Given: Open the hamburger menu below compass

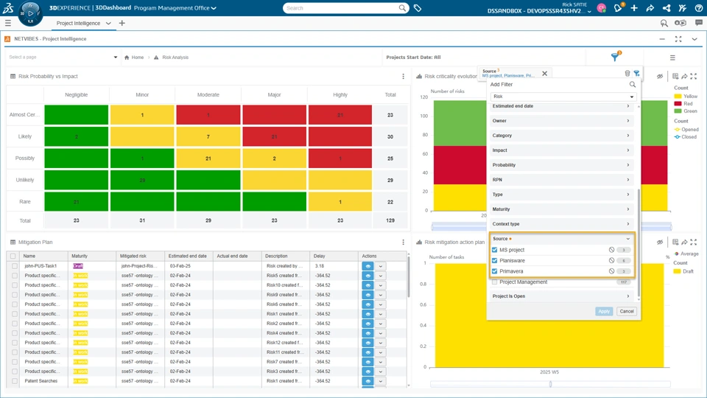Looking at the screenshot, I should 7,23.
